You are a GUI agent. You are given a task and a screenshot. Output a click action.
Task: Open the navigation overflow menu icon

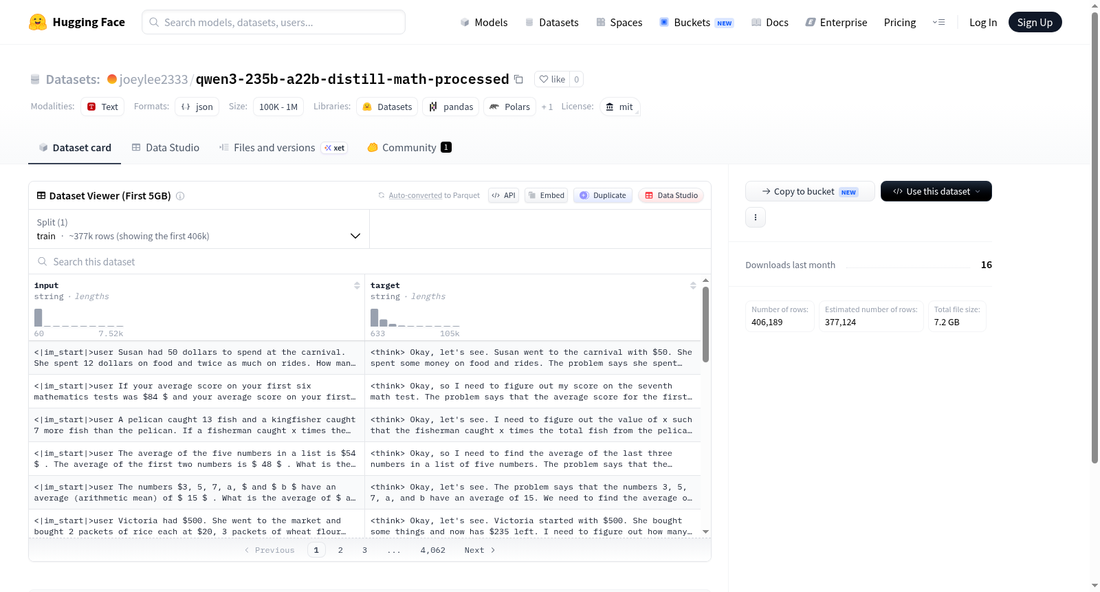[x=938, y=22]
